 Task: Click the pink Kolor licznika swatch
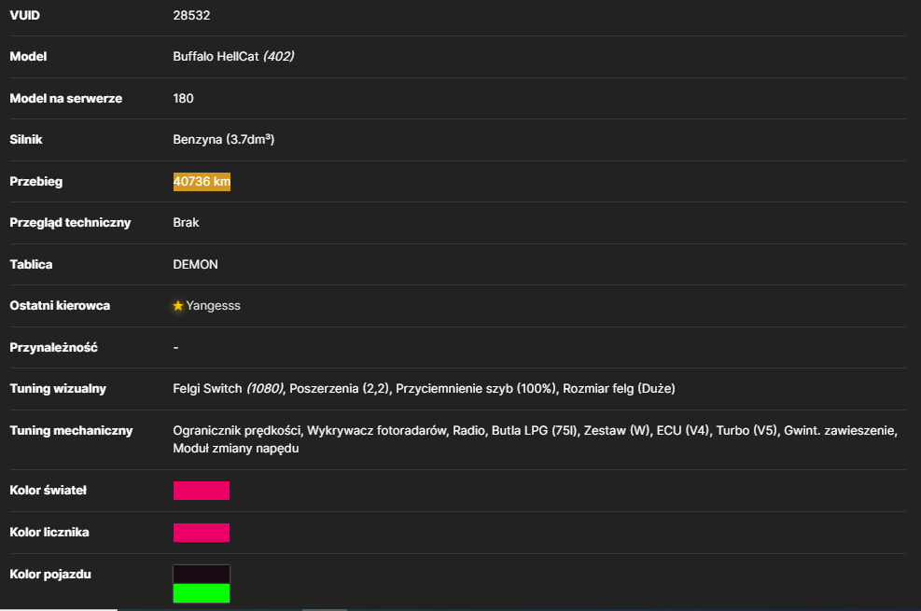[202, 533]
